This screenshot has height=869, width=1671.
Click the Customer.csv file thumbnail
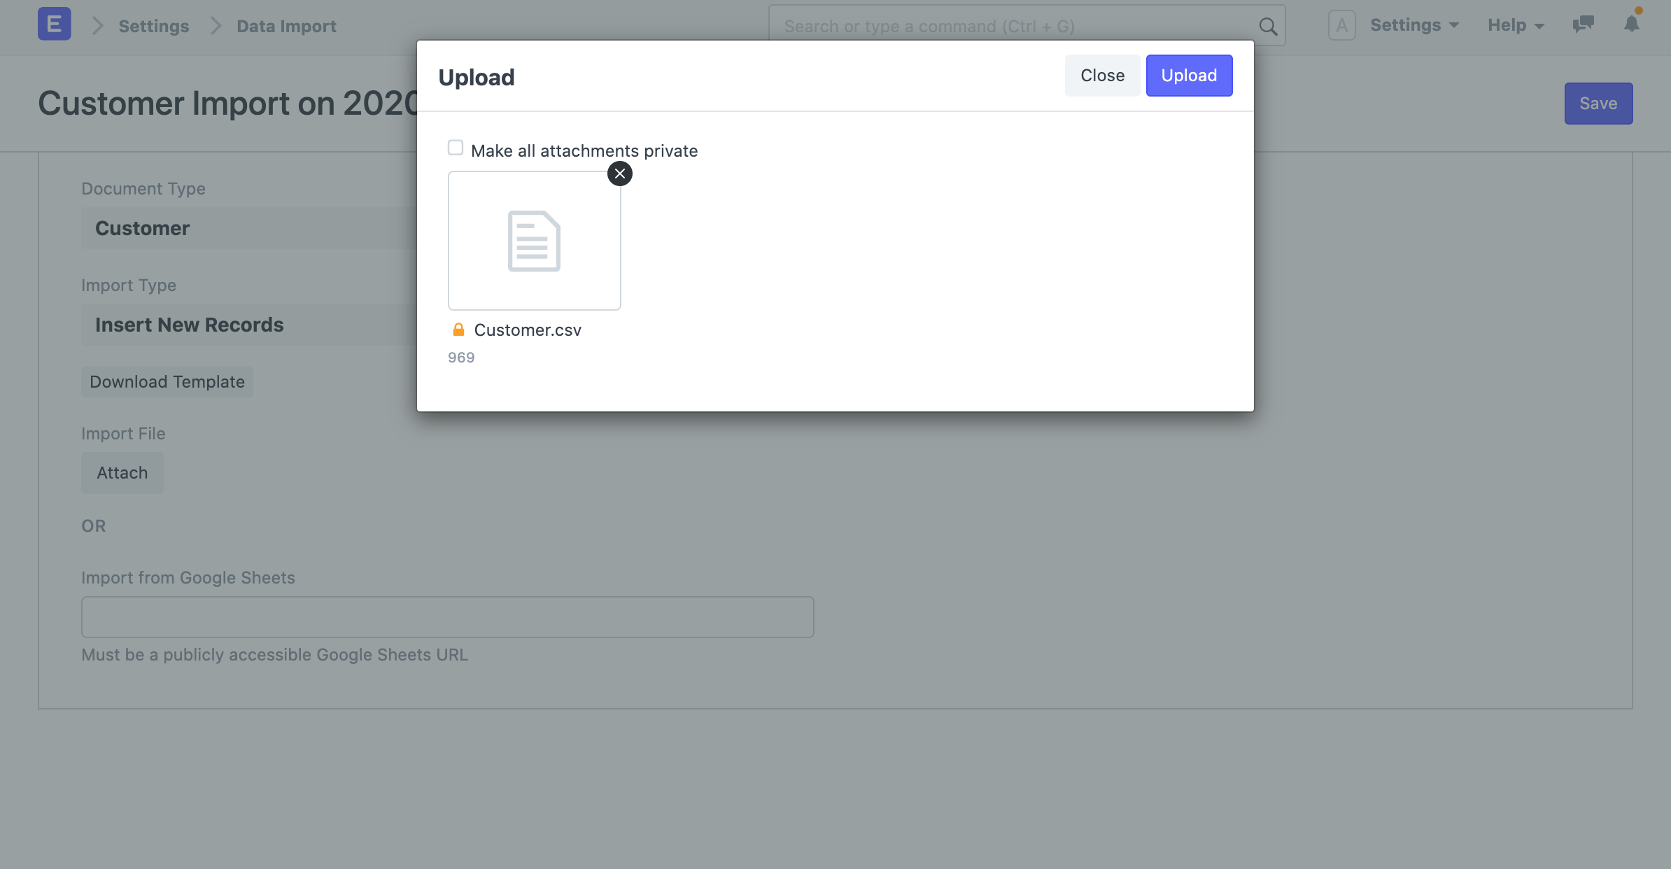click(534, 241)
